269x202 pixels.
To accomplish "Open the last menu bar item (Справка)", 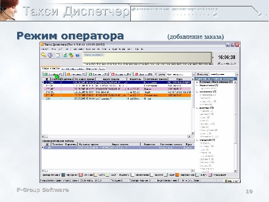I will 139,49.
